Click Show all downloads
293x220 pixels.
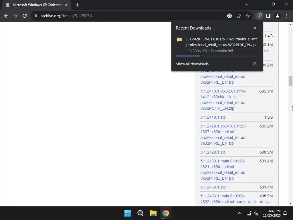[192, 64]
